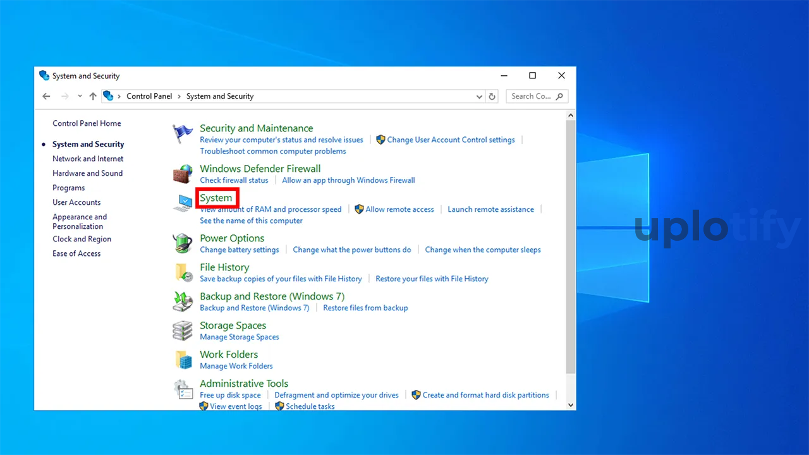Screen dimensions: 809x455
Task: Refresh the Control Panel view
Action: 492,97
